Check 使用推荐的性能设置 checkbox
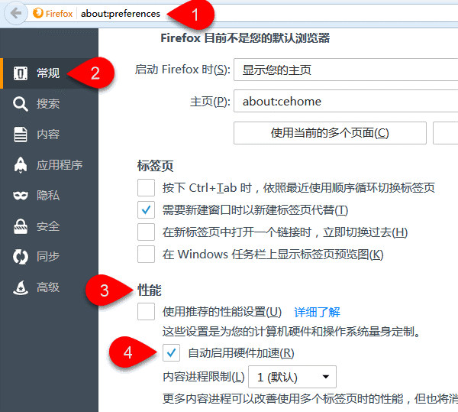The height and width of the screenshot is (412, 458). (x=146, y=311)
